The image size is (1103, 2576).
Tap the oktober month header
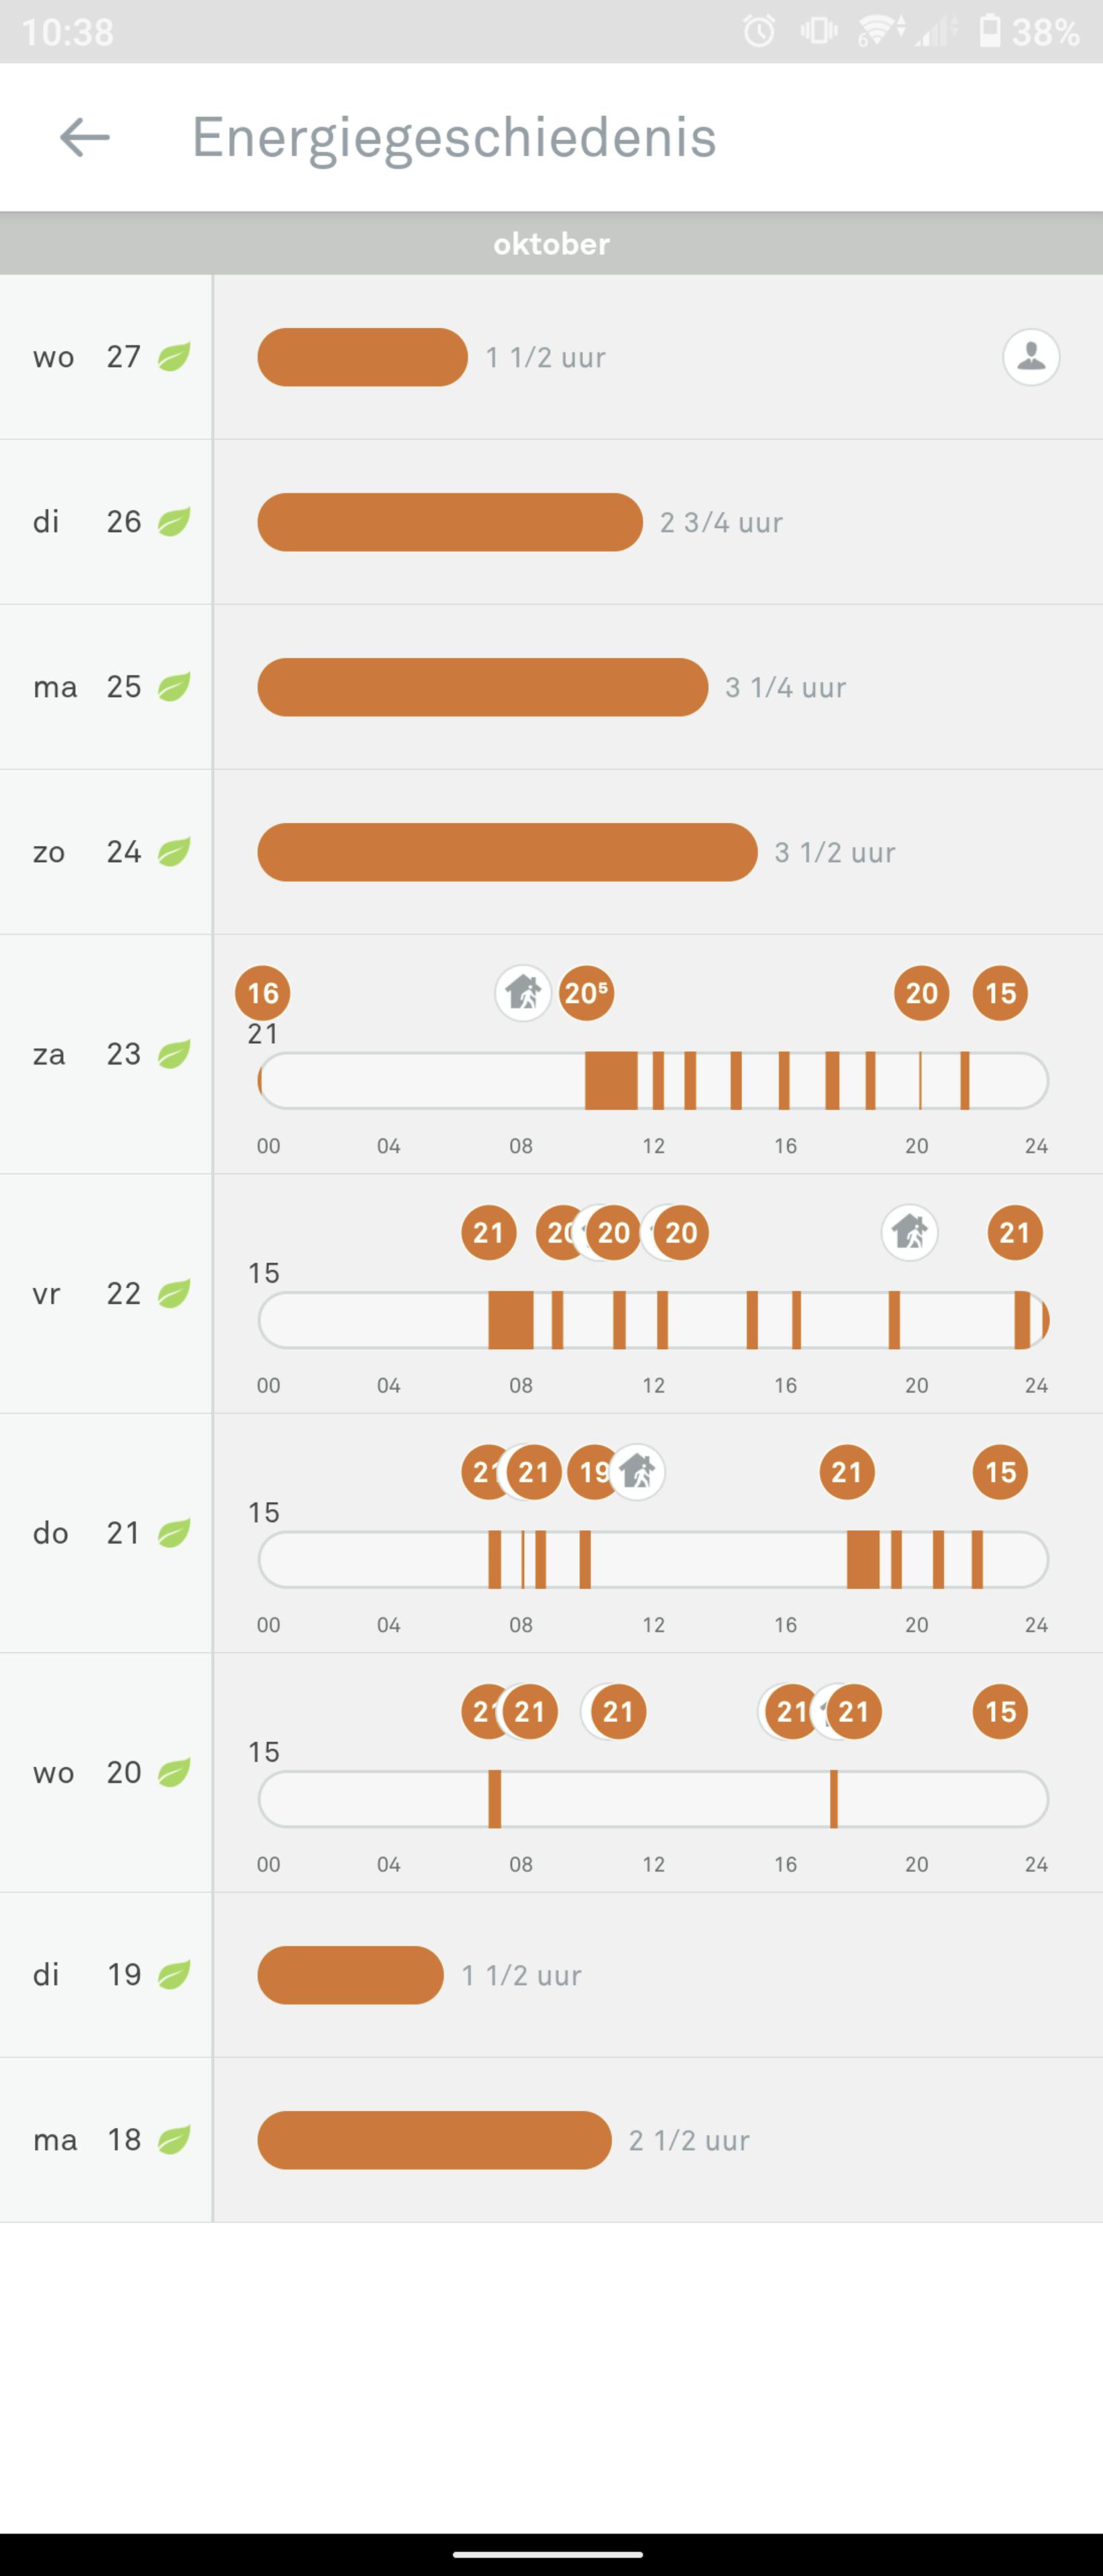[x=551, y=244]
